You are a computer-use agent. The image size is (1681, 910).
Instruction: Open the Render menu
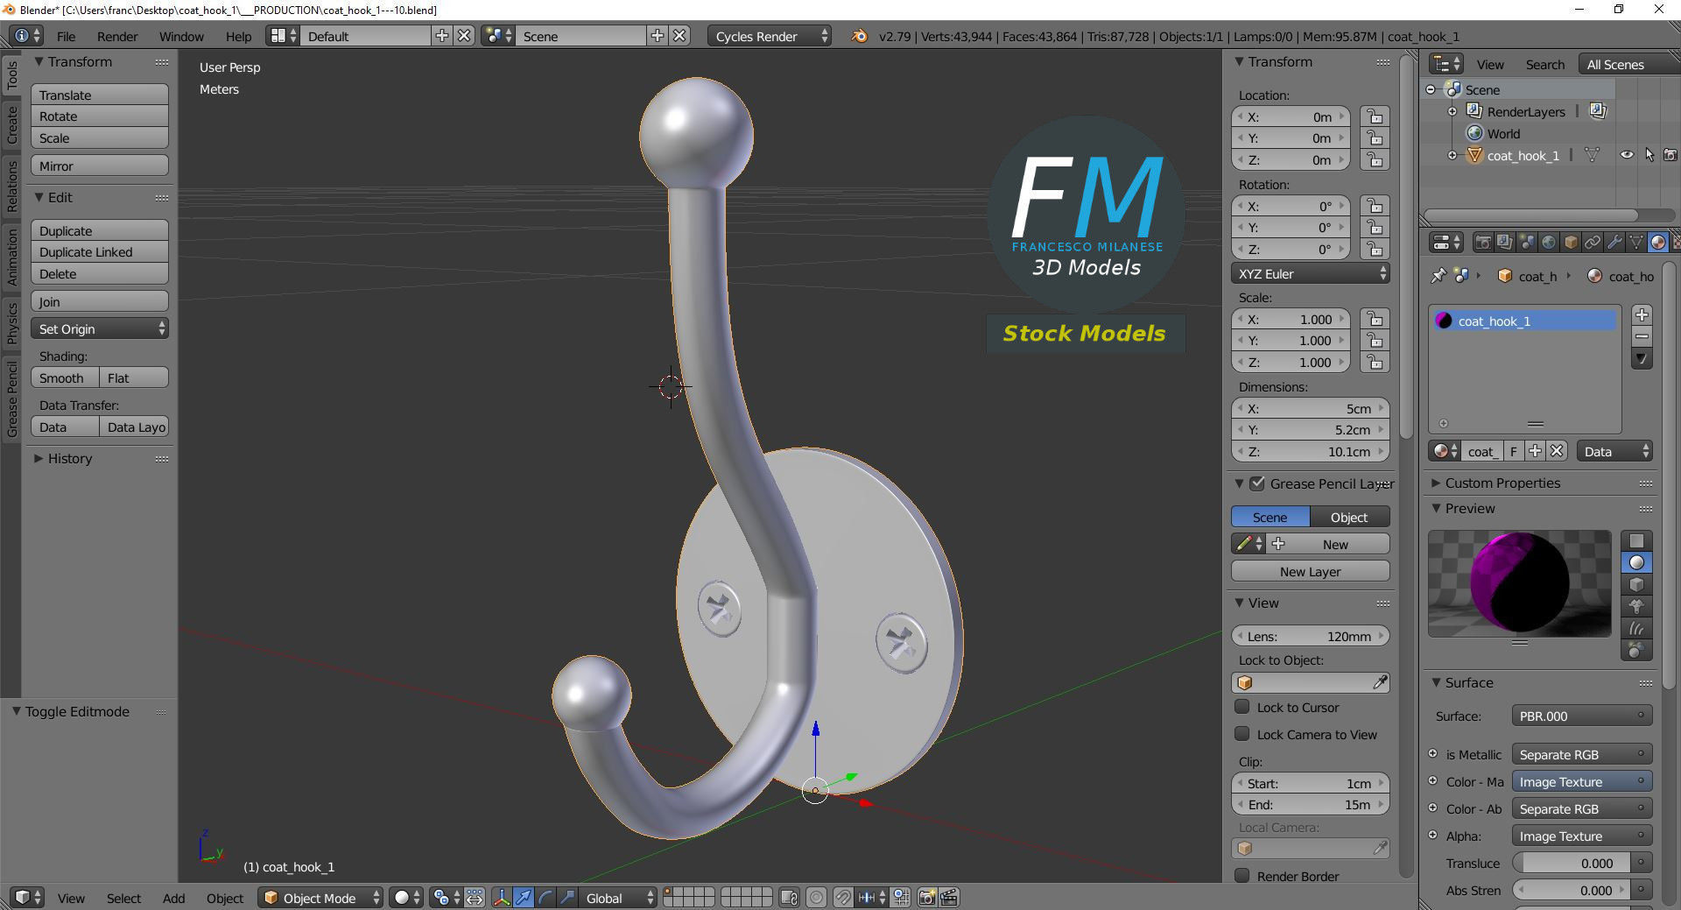pyautogui.click(x=117, y=36)
